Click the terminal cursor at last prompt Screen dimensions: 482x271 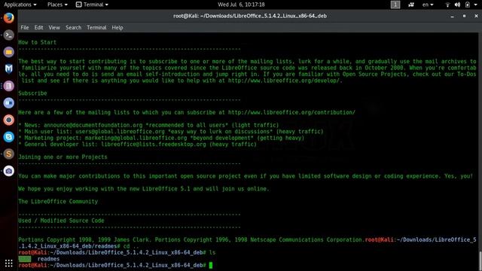click(211, 265)
